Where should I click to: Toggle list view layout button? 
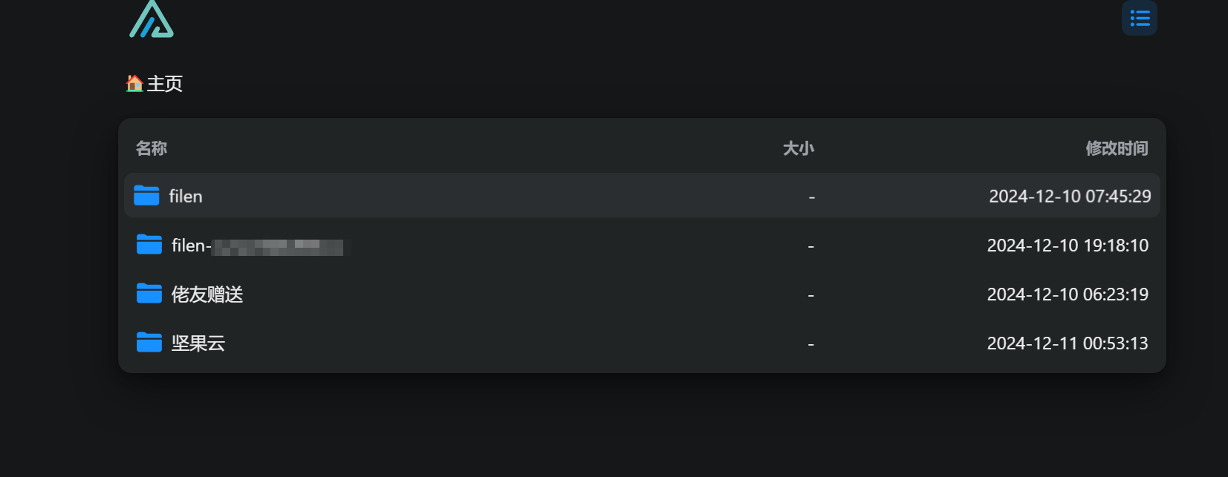pyautogui.click(x=1140, y=18)
